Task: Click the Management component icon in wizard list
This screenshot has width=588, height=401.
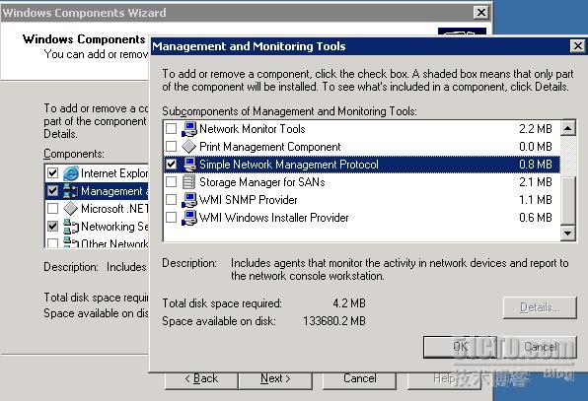Action: coord(70,191)
